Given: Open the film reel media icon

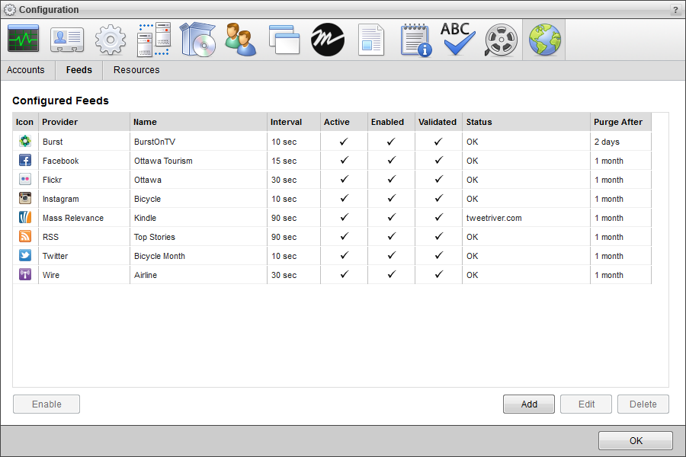Looking at the screenshot, I should (x=502, y=39).
